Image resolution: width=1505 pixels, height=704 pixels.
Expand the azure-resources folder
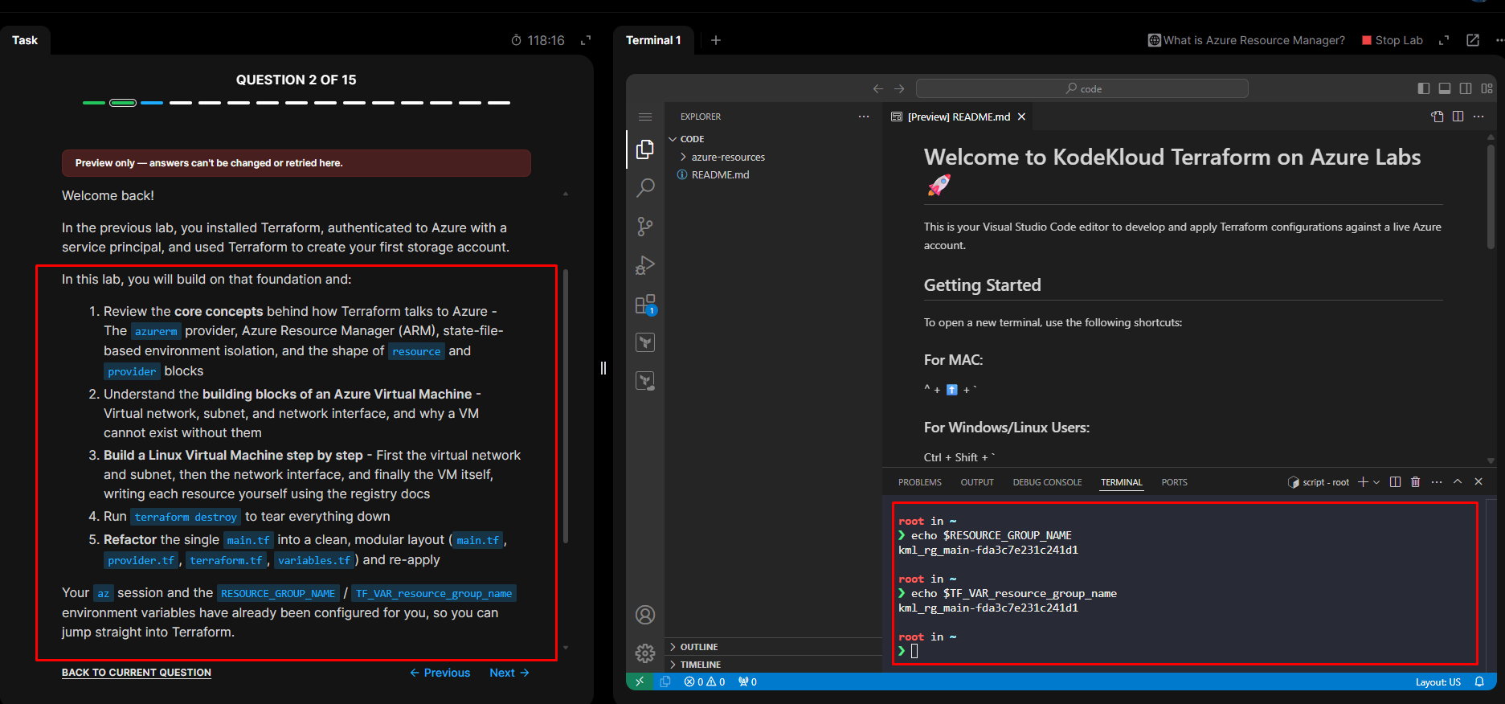[728, 157]
